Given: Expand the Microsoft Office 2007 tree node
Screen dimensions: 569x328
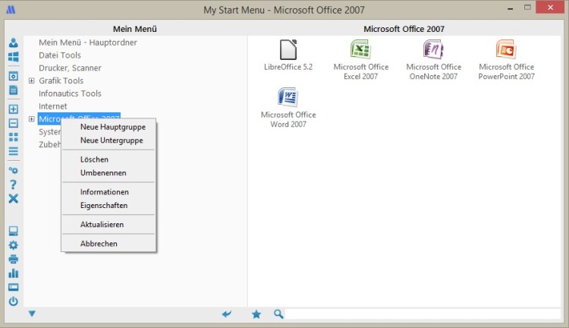Looking at the screenshot, I should coord(32,118).
